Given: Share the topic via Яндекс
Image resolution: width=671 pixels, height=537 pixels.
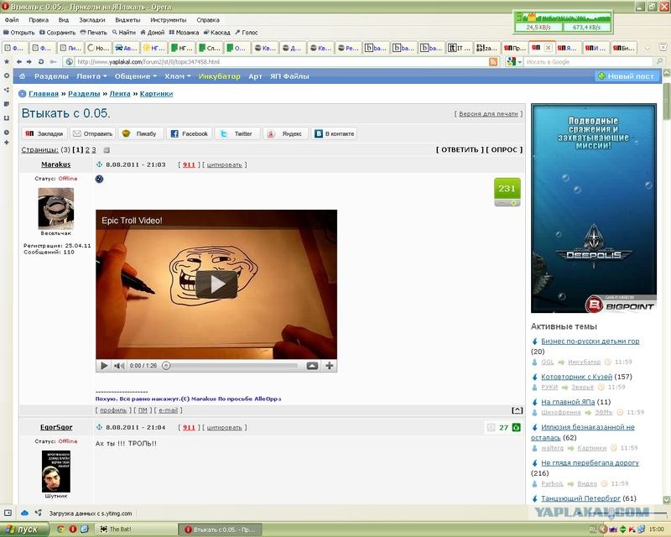Looking at the screenshot, I should coord(285,133).
